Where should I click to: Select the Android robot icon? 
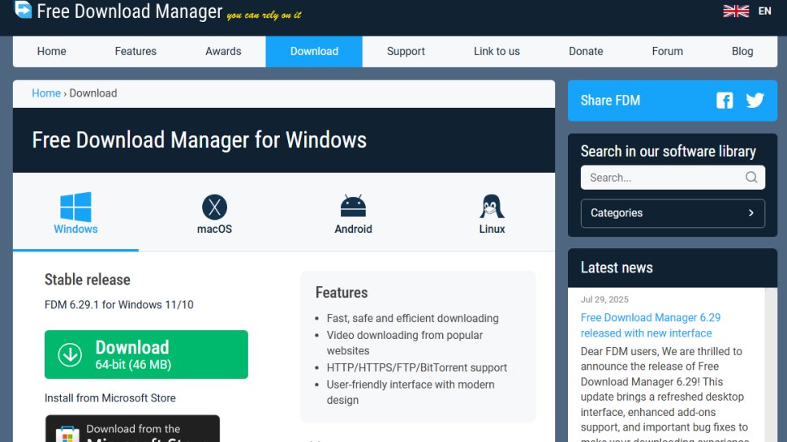coord(354,206)
